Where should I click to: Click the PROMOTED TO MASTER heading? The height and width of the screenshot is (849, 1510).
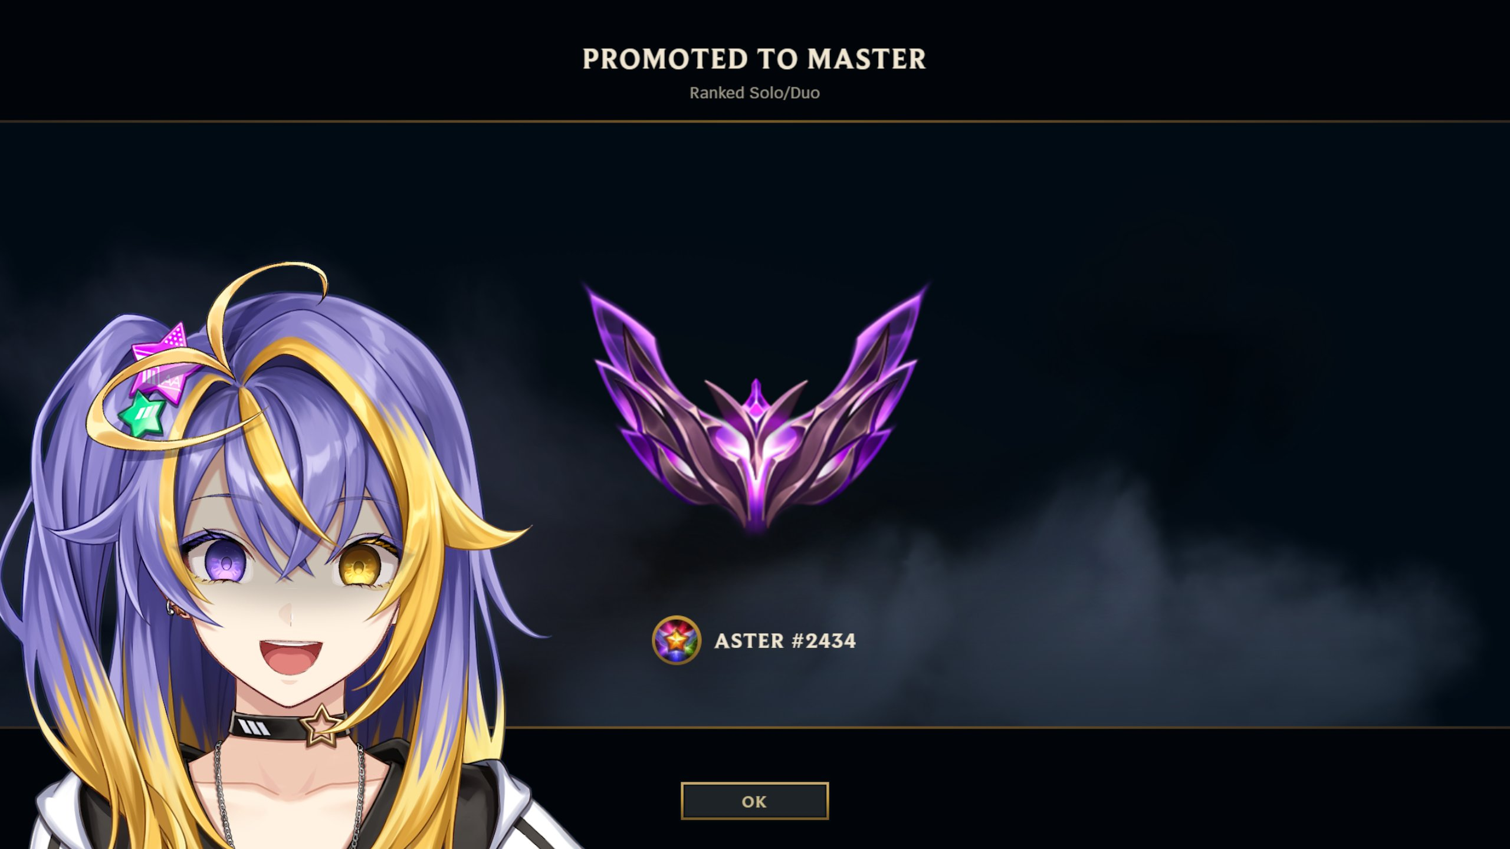tap(754, 59)
